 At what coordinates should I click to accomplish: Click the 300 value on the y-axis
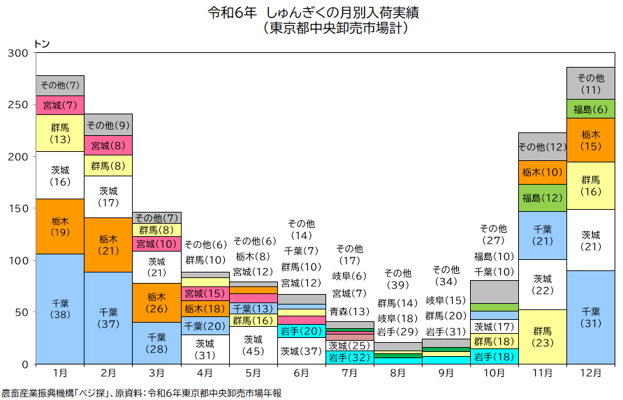18,54
